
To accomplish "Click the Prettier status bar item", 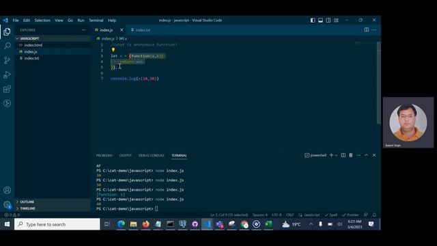I will tap(350, 215).
